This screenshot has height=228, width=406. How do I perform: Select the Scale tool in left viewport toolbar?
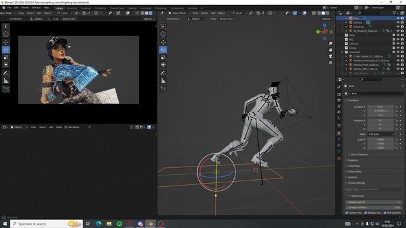(x=6, y=58)
